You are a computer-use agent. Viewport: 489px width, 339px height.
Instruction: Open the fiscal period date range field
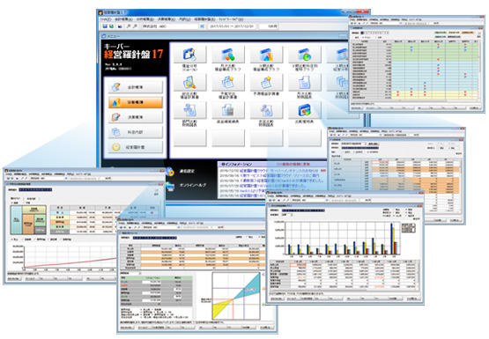232,26
